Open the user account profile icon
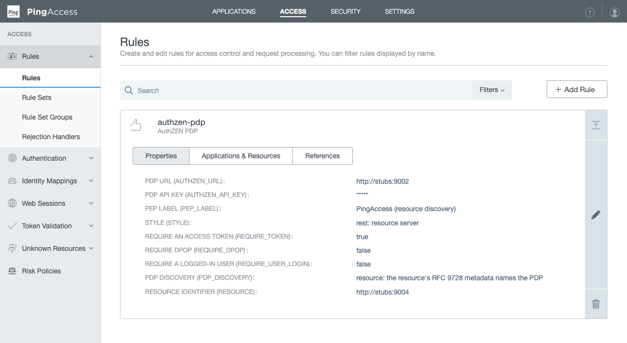The width and height of the screenshot is (627, 343). 615,13
